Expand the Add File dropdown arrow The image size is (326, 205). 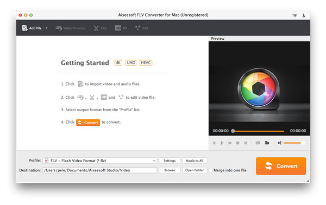(x=47, y=28)
